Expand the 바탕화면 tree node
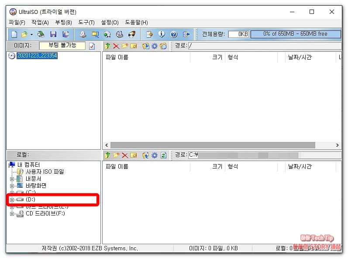The height and width of the screenshot is (259, 348). [12, 186]
